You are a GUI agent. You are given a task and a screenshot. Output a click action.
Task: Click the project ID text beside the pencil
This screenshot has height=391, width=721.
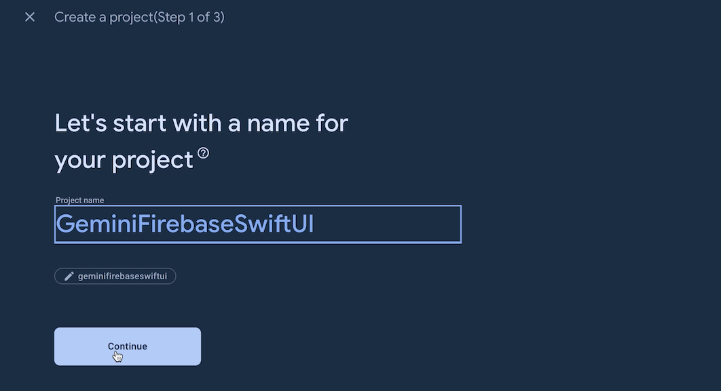(122, 276)
